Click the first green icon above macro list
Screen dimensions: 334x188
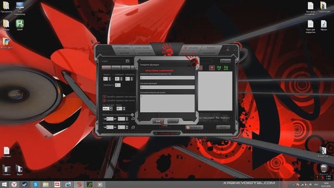click(x=219, y=68)
